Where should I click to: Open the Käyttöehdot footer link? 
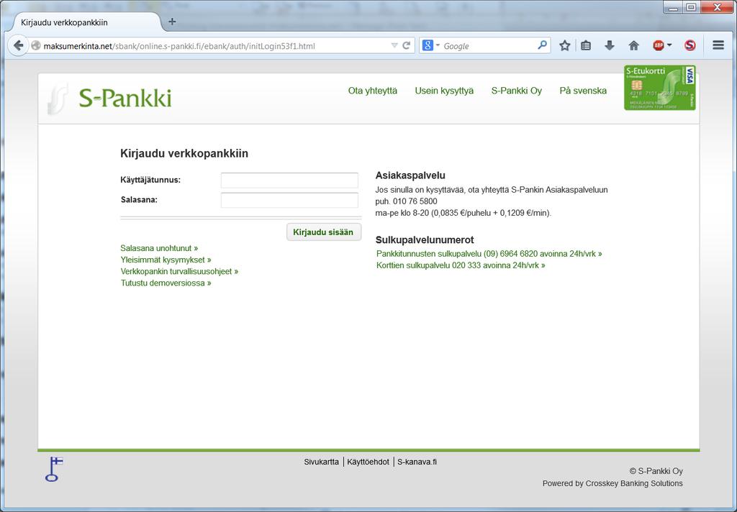coord(368,462)
